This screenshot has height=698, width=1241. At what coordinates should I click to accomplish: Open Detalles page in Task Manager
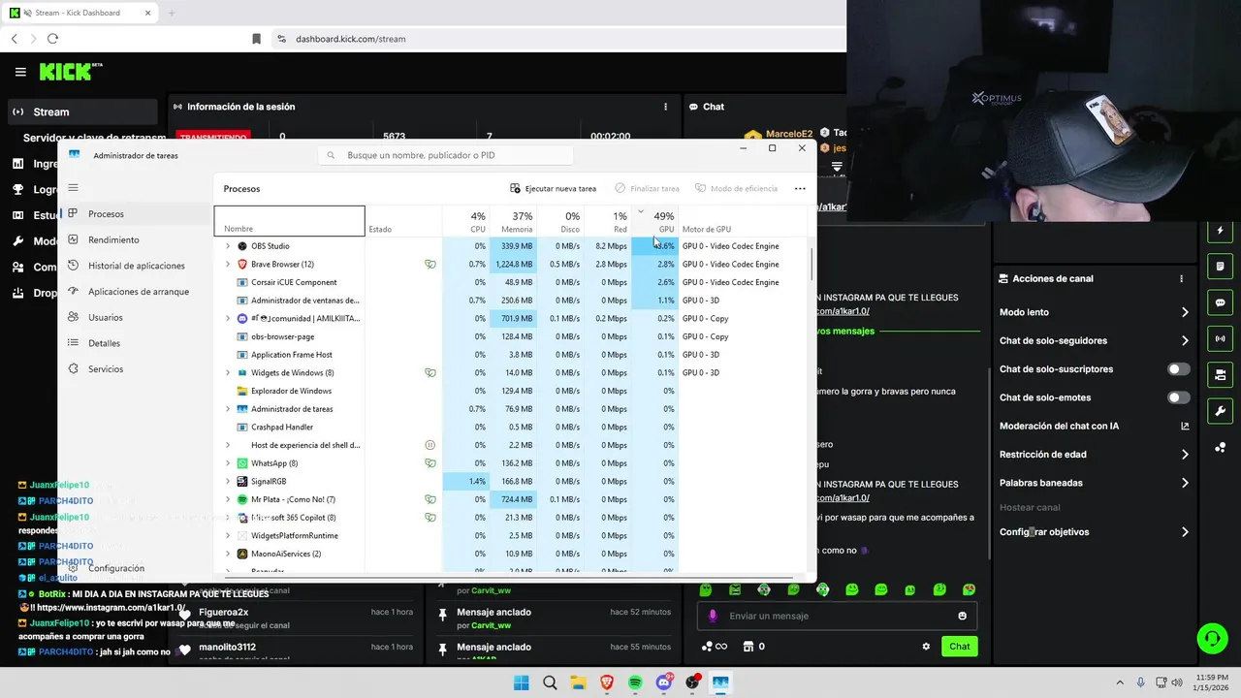(136, 343)
